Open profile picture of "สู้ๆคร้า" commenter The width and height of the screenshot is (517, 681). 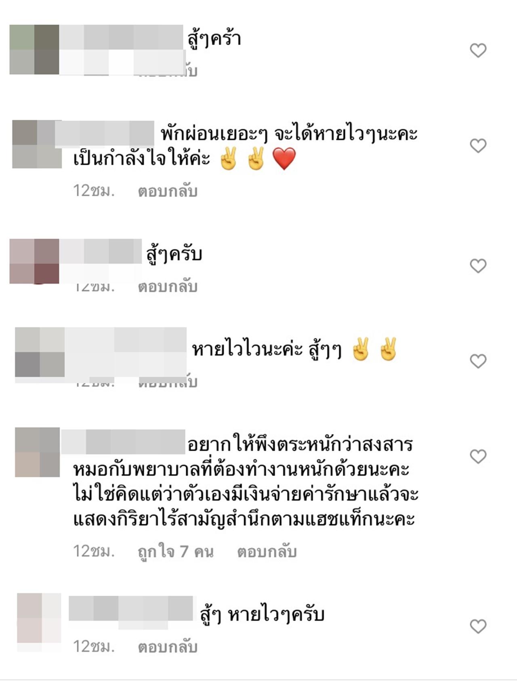coord(34,49)
